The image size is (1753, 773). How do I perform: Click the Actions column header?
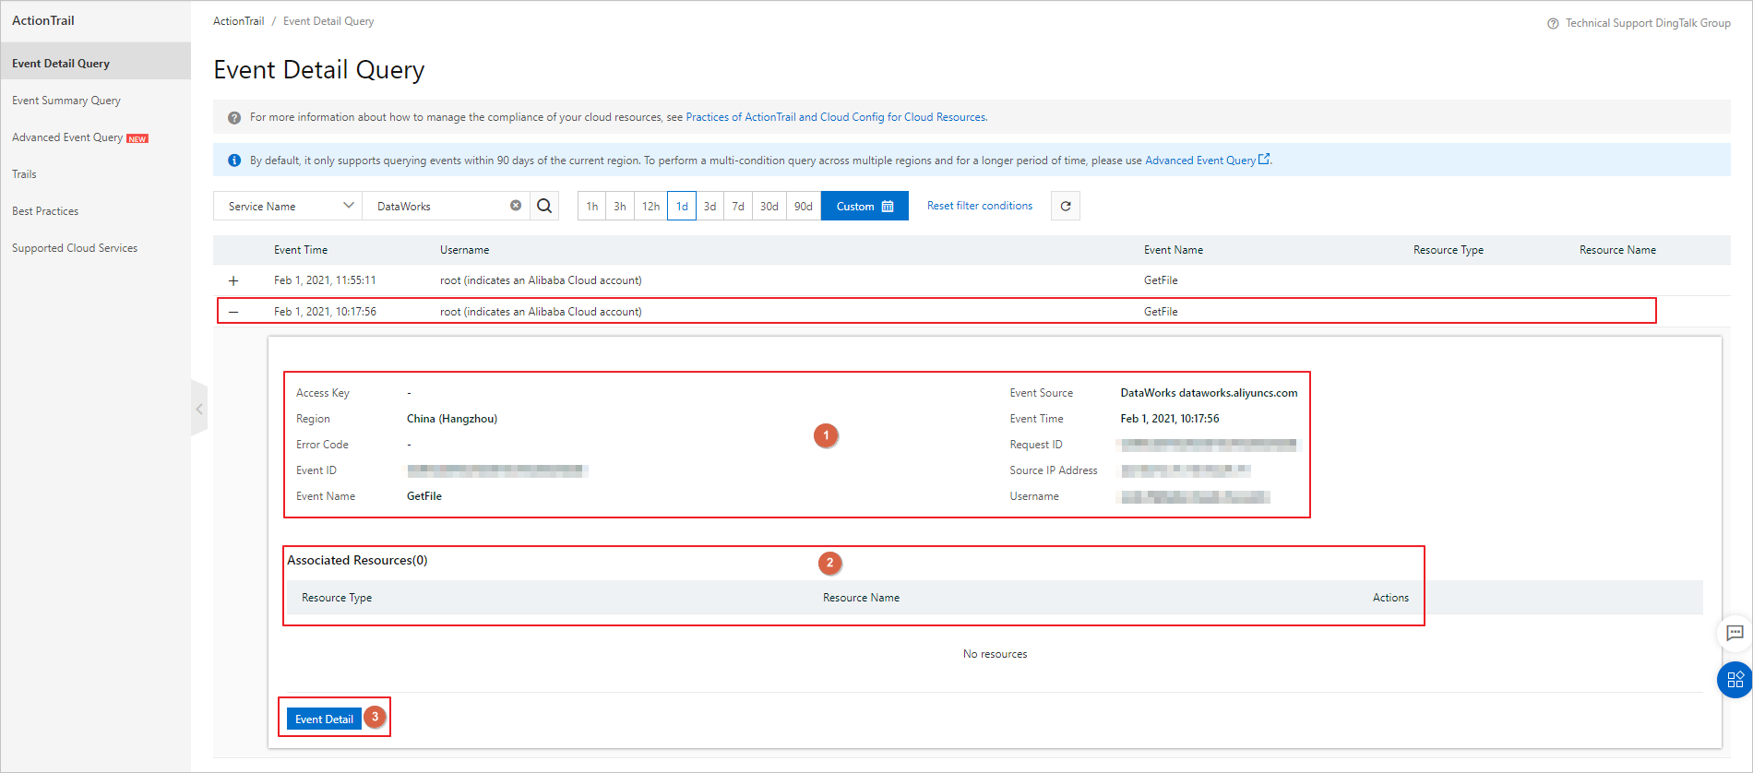[1390, 598]
